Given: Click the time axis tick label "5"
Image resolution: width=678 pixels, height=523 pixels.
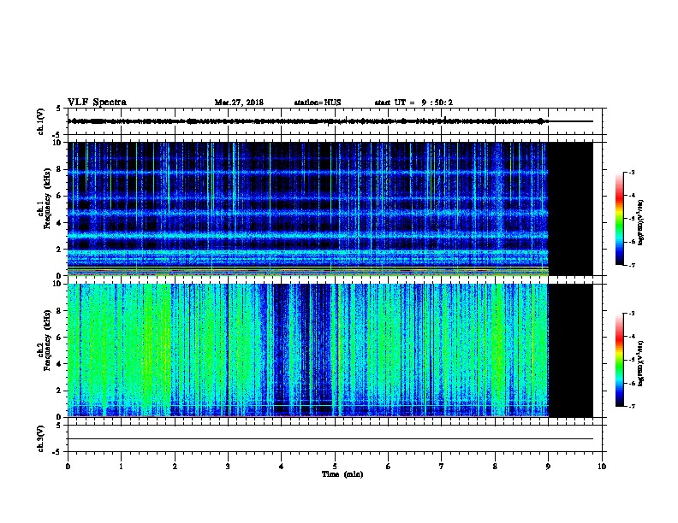Looking at the screenshot, I should tap(335, 467).
